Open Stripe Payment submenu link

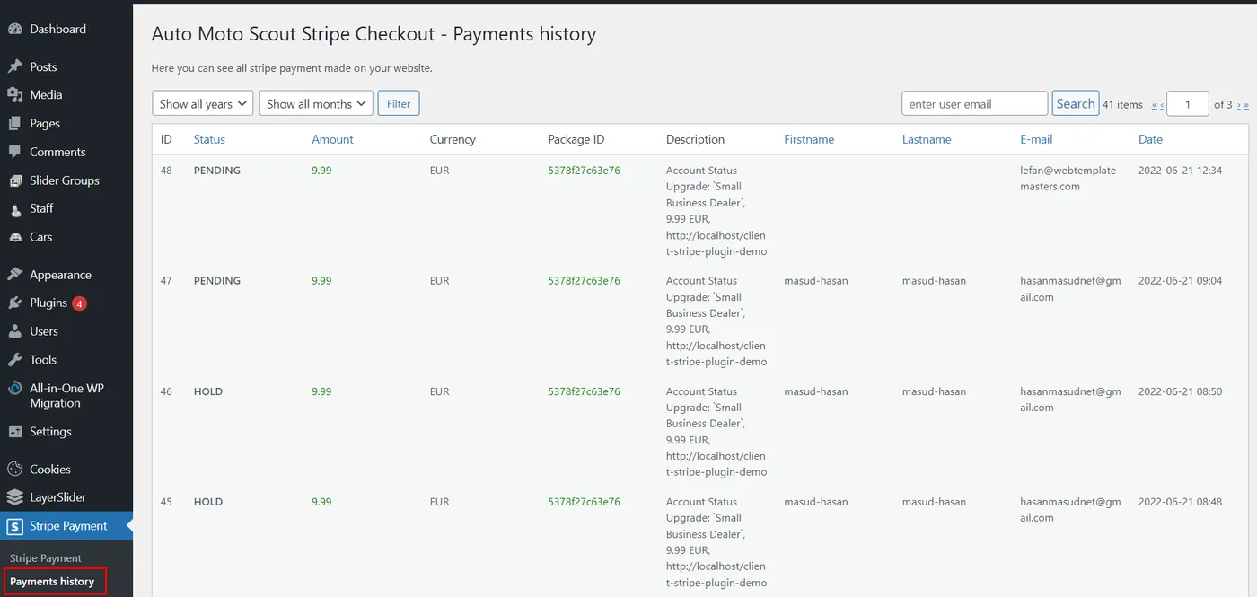pyautogui.click(x=46, y=558)
